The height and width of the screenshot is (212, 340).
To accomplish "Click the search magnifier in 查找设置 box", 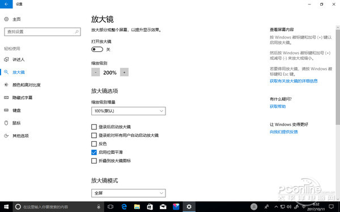I will [x=76, y=32].
